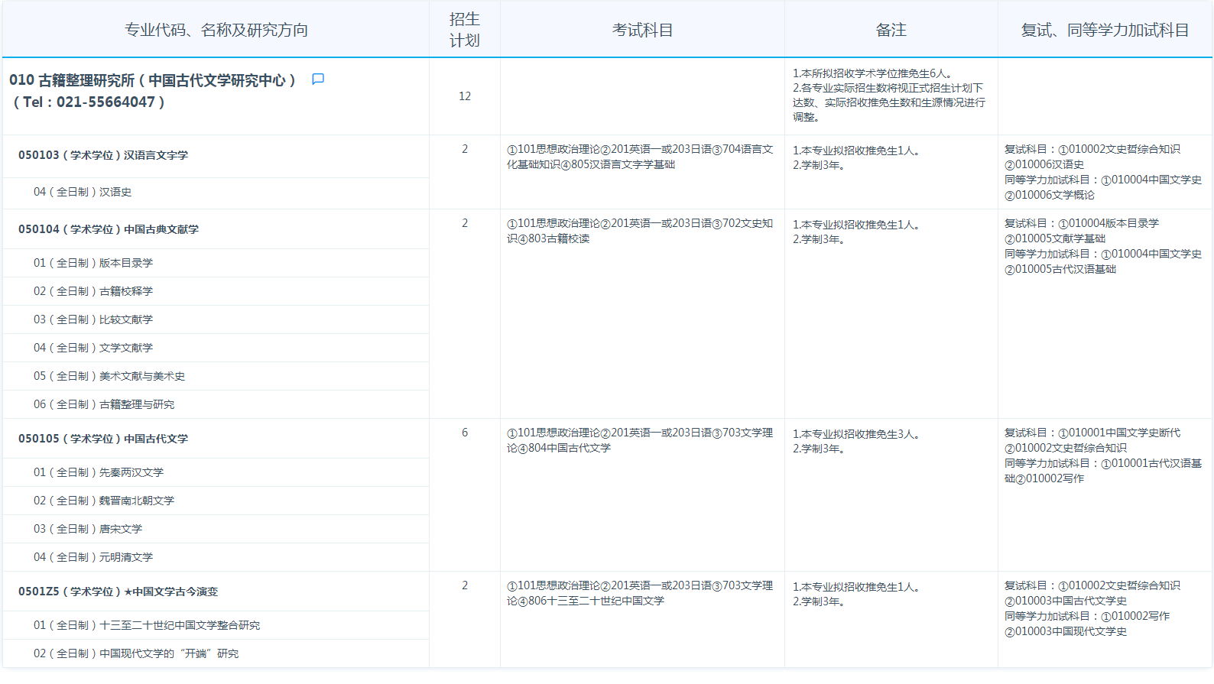Choose direction 02 古籍校释学
The height and width of the screenshot is (684, 1214).
tap(93, 291)
